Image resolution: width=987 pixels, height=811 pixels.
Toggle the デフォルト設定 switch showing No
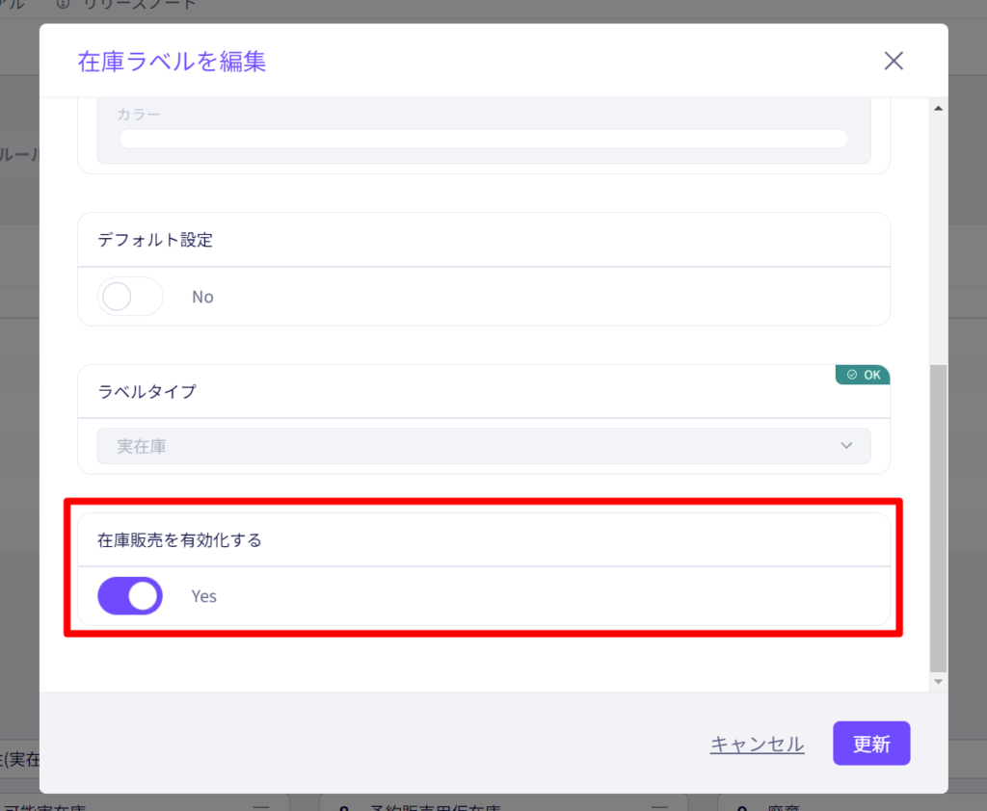(x=130, y=297)
